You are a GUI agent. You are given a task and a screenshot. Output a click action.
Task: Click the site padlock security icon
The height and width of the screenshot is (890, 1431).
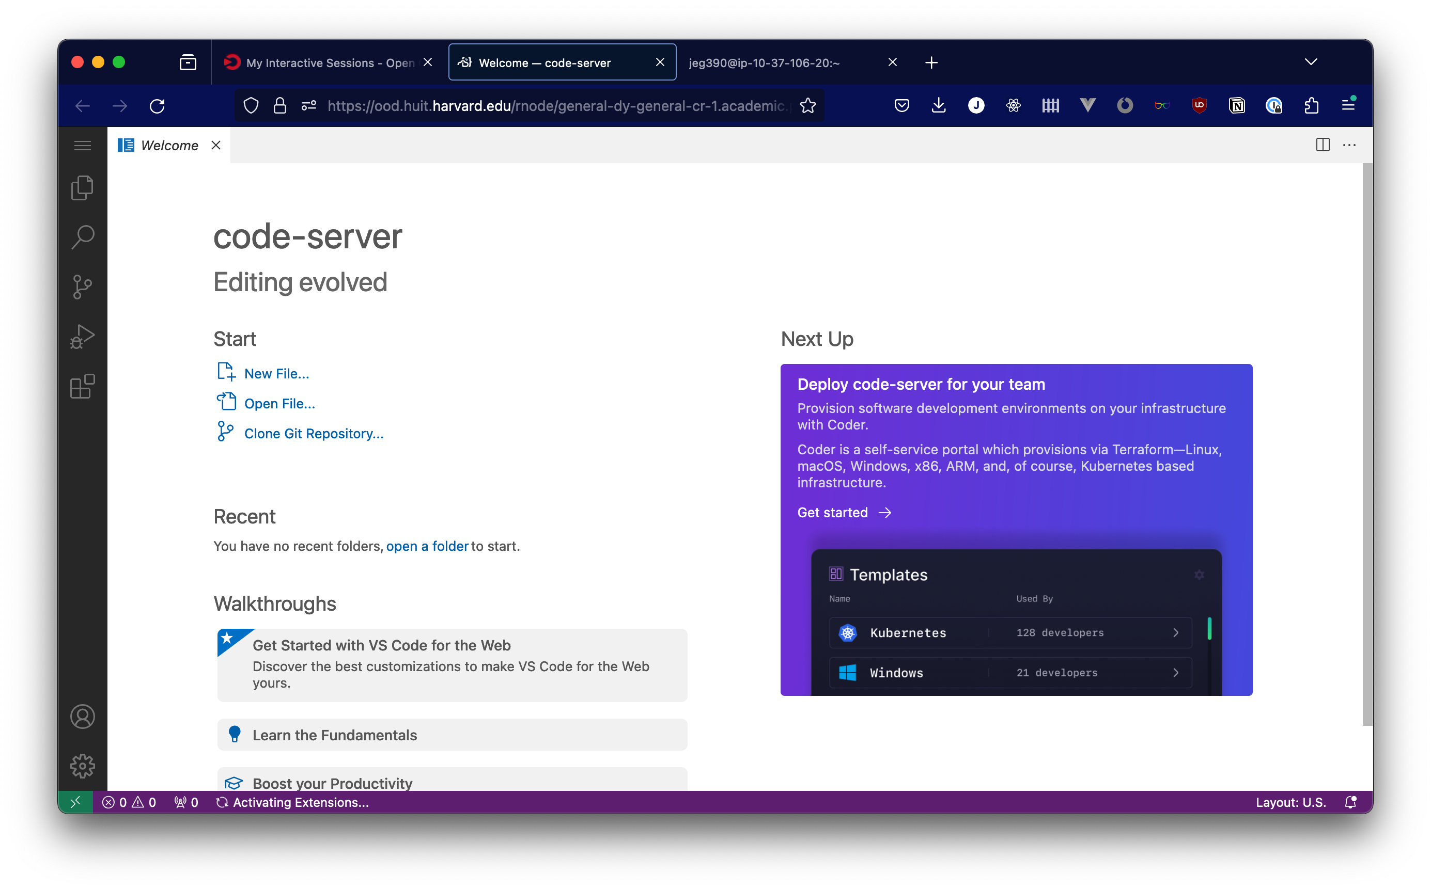[x=279, y=105]
